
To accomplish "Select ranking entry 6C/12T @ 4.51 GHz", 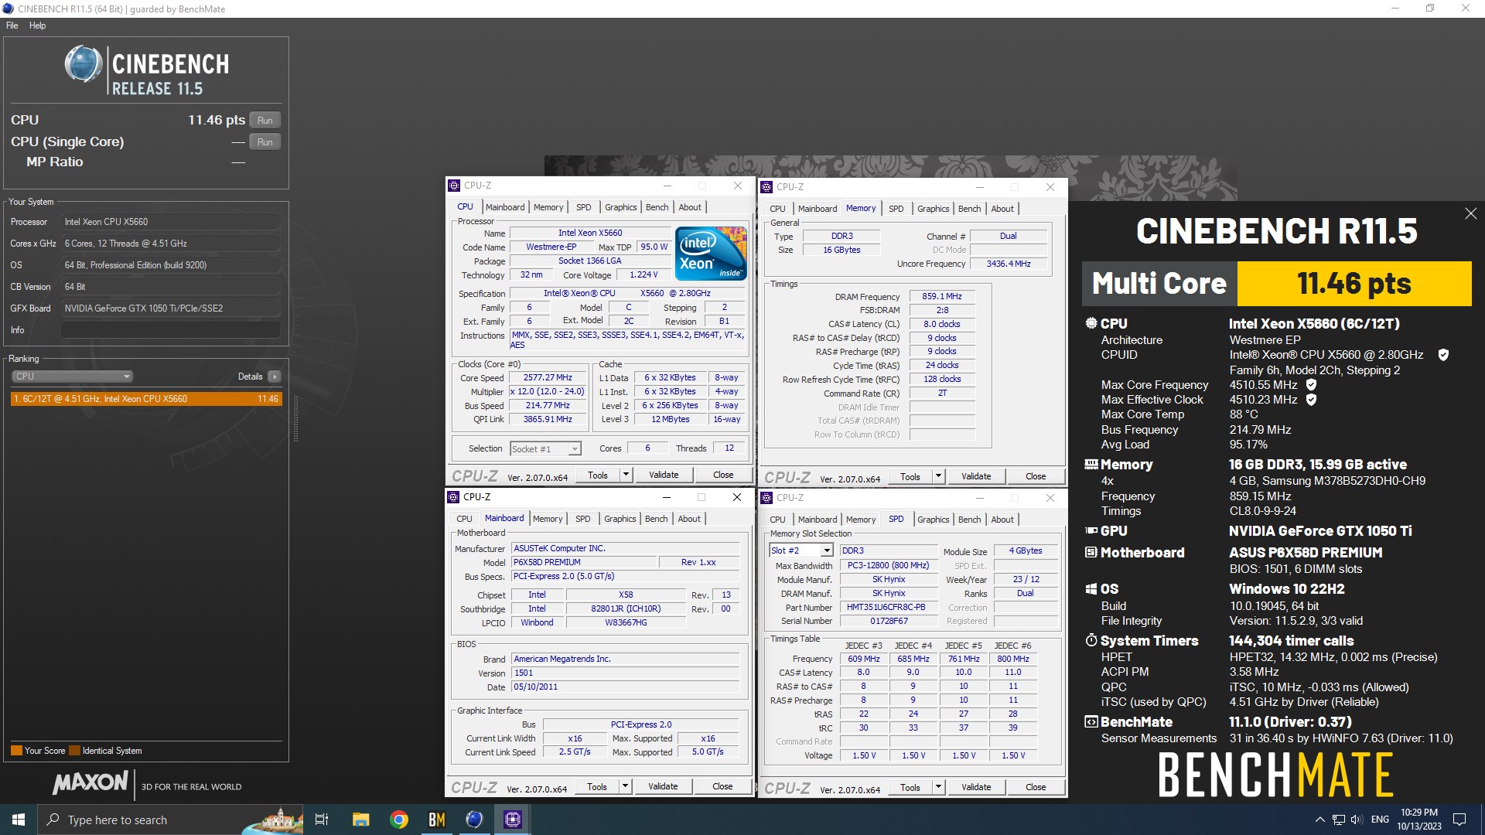I will pyautogui.click(x=146, y=399).
